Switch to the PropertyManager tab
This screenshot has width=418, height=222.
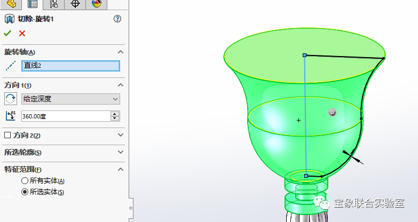[x=33, y=4]
